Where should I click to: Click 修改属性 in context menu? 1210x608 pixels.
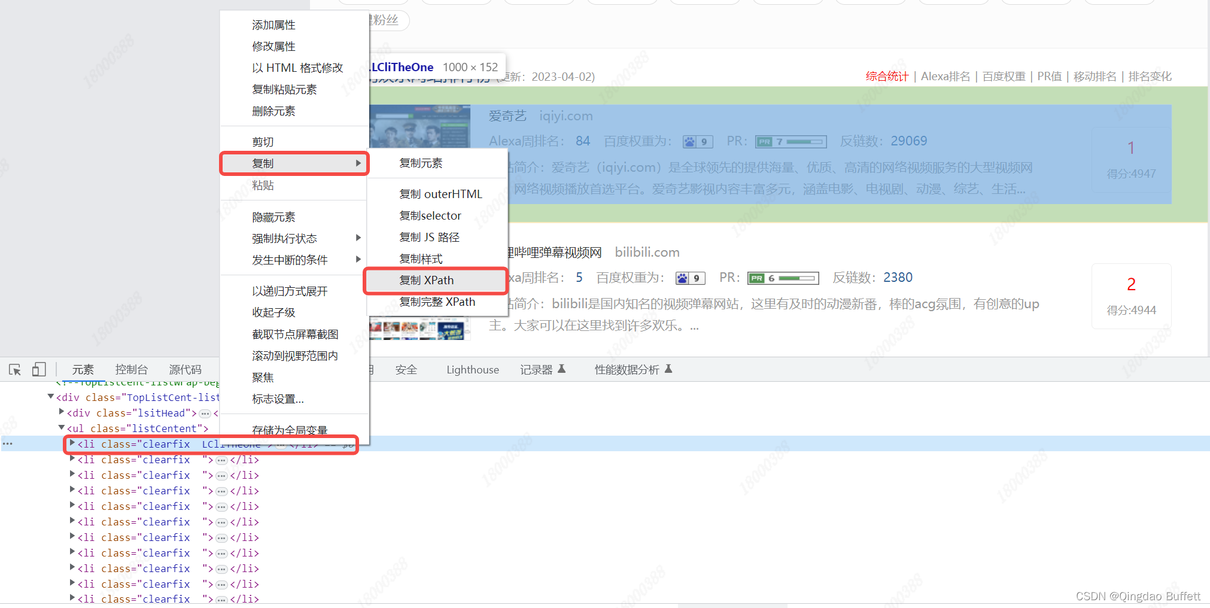(x=294, y=47)
